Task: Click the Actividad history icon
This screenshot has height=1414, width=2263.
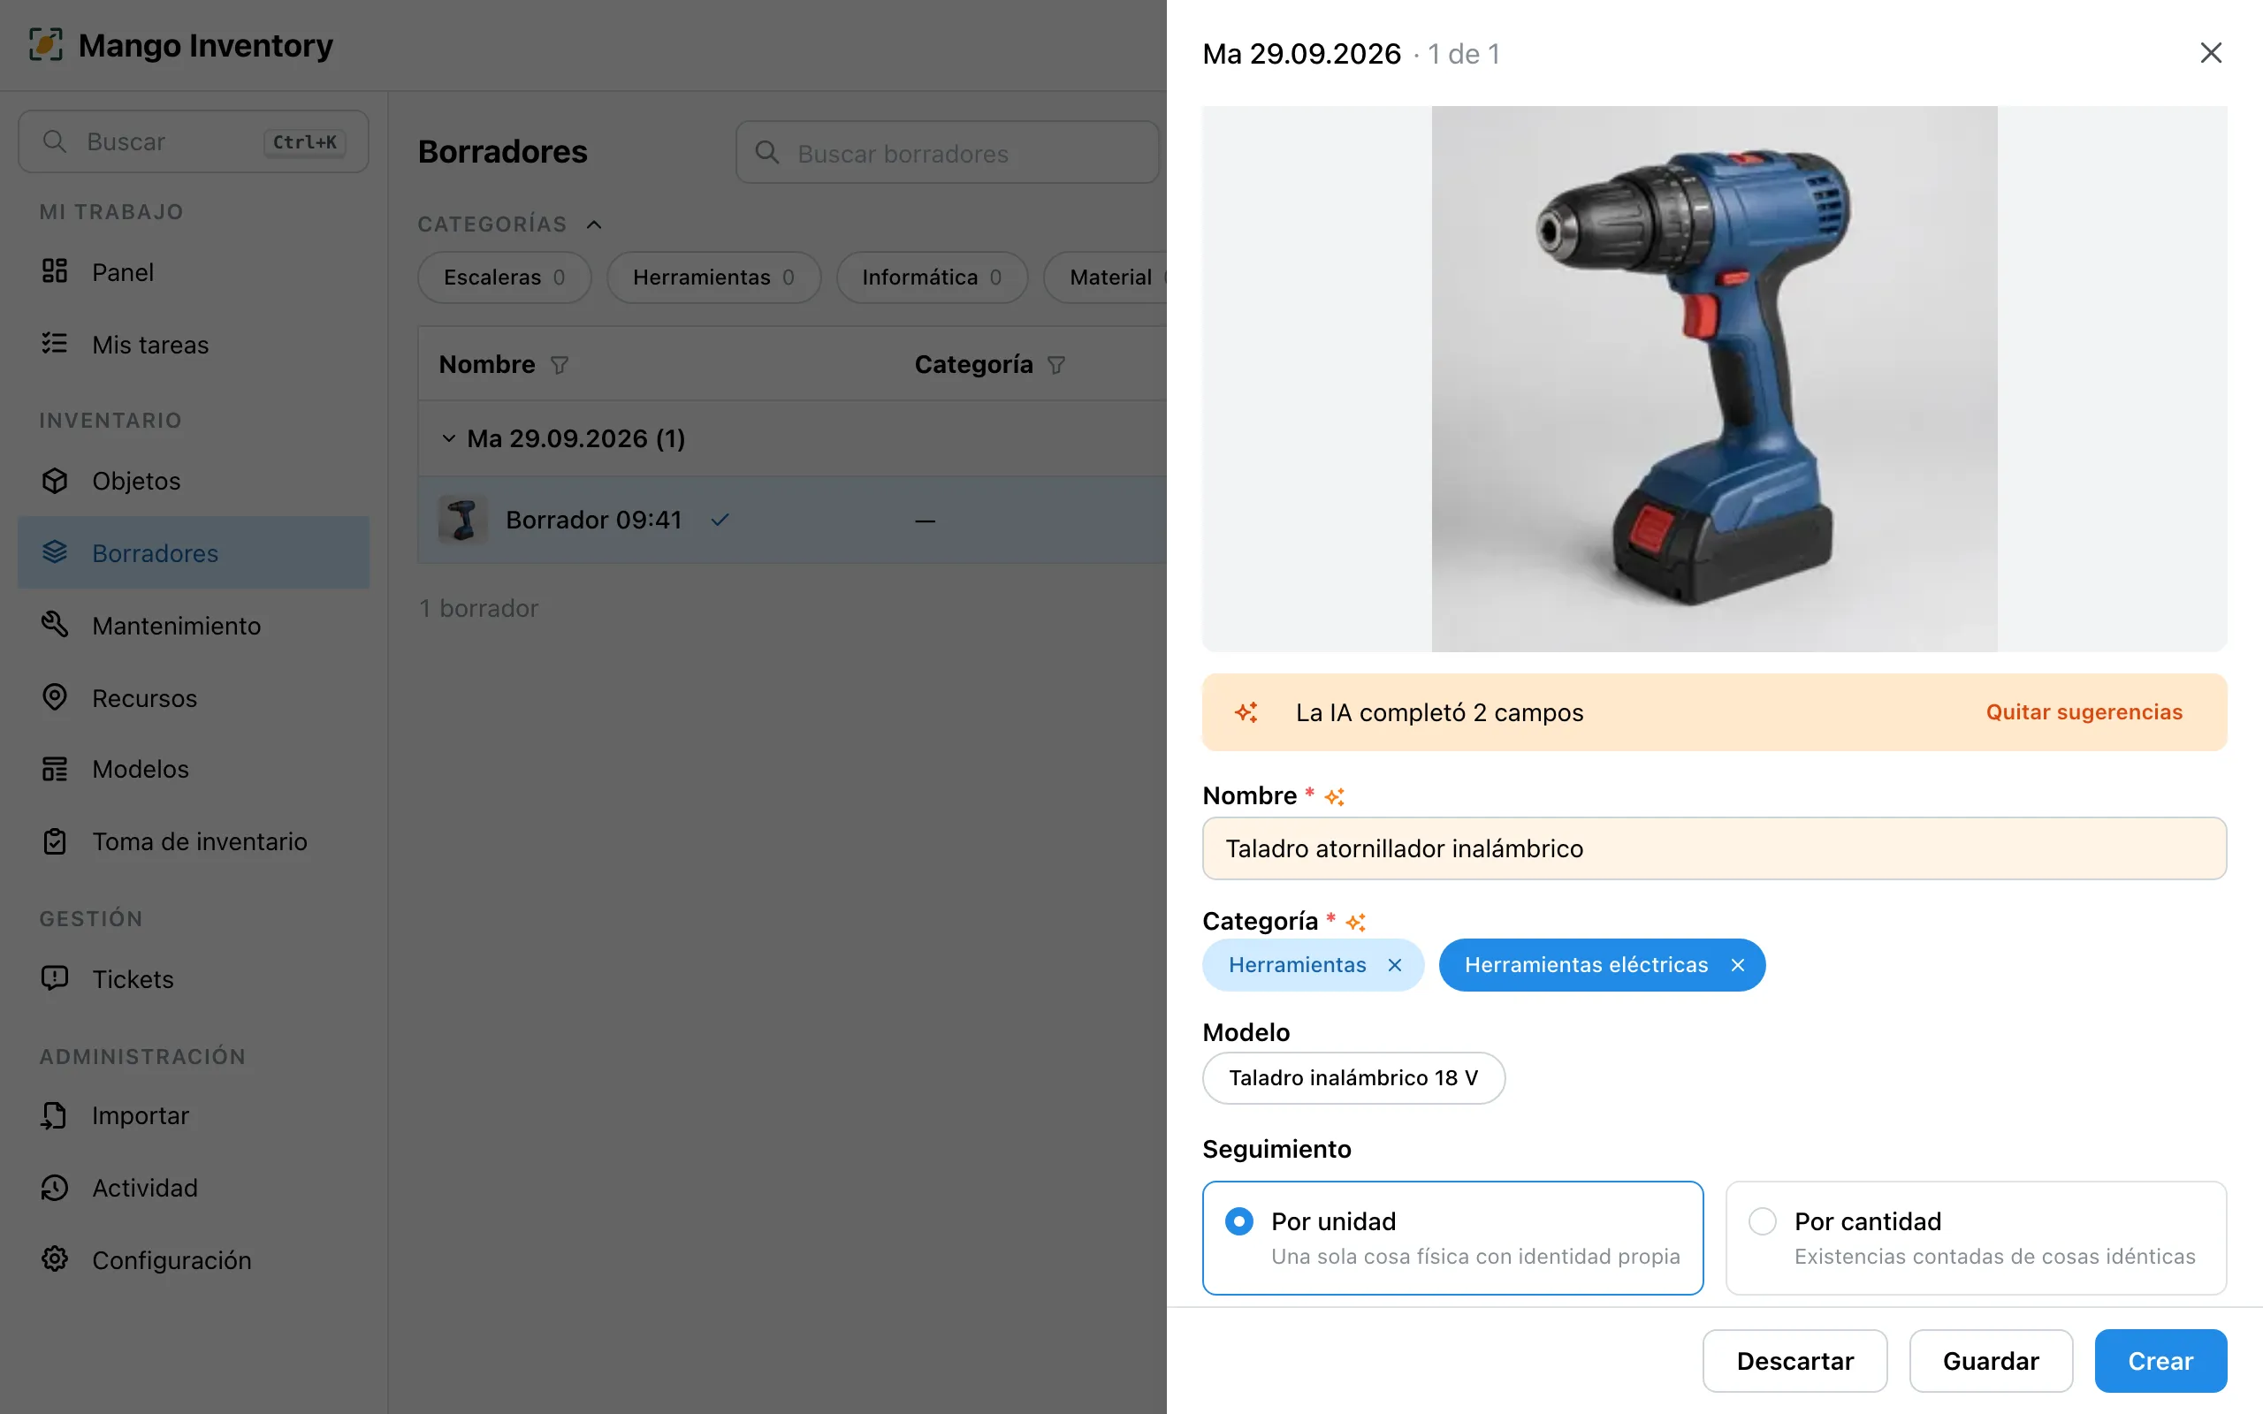Action: [54, 1188]
